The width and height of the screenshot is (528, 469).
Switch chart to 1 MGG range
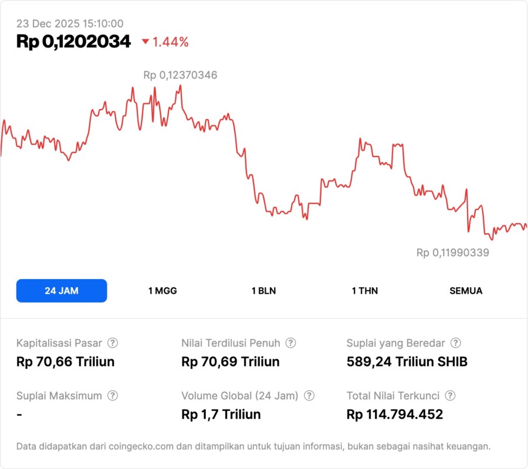[x=163, y=291]
